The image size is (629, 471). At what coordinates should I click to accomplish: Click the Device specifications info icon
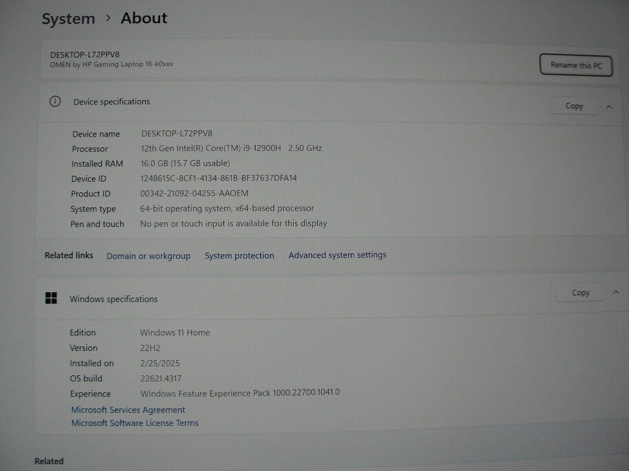click(x=55, y=102)
